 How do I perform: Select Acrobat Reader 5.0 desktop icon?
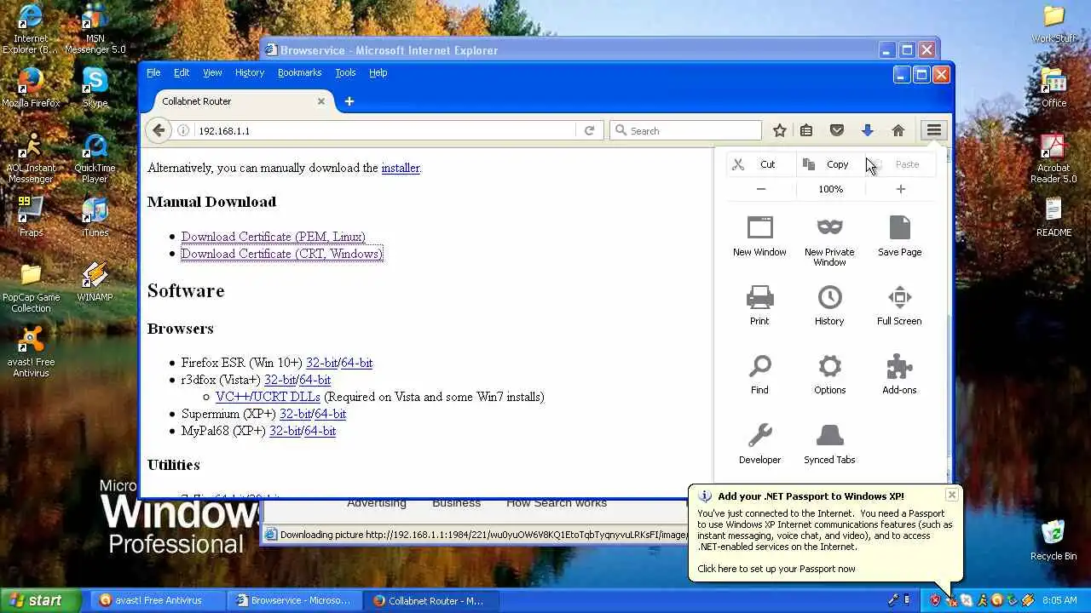click(1053, 158)
